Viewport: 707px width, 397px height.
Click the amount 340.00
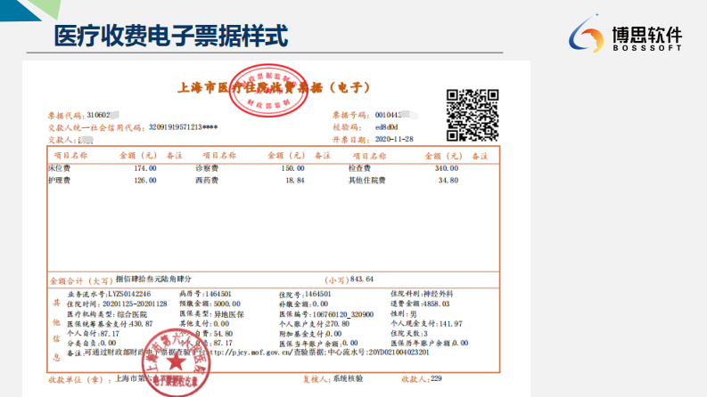pyautogui.click(x=447, y=168)
